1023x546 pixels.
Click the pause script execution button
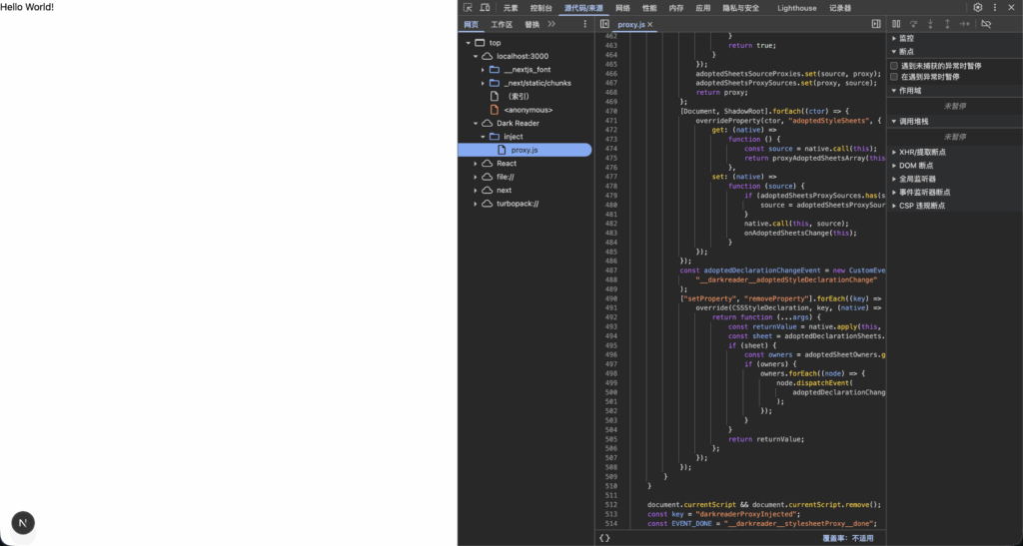pyautogui.click(x=896, y=24)
